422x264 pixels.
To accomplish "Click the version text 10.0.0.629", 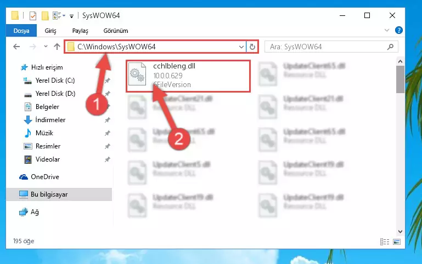I will pyautogui.click(x=168, y=76).
